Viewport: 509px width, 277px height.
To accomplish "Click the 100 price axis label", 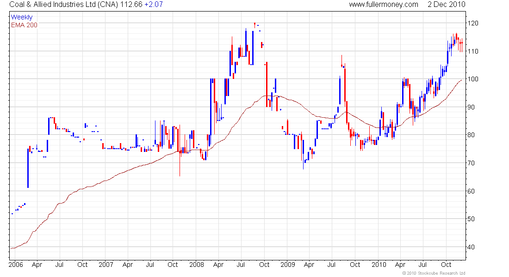I will pyautogui.click(x=472, y=79).
